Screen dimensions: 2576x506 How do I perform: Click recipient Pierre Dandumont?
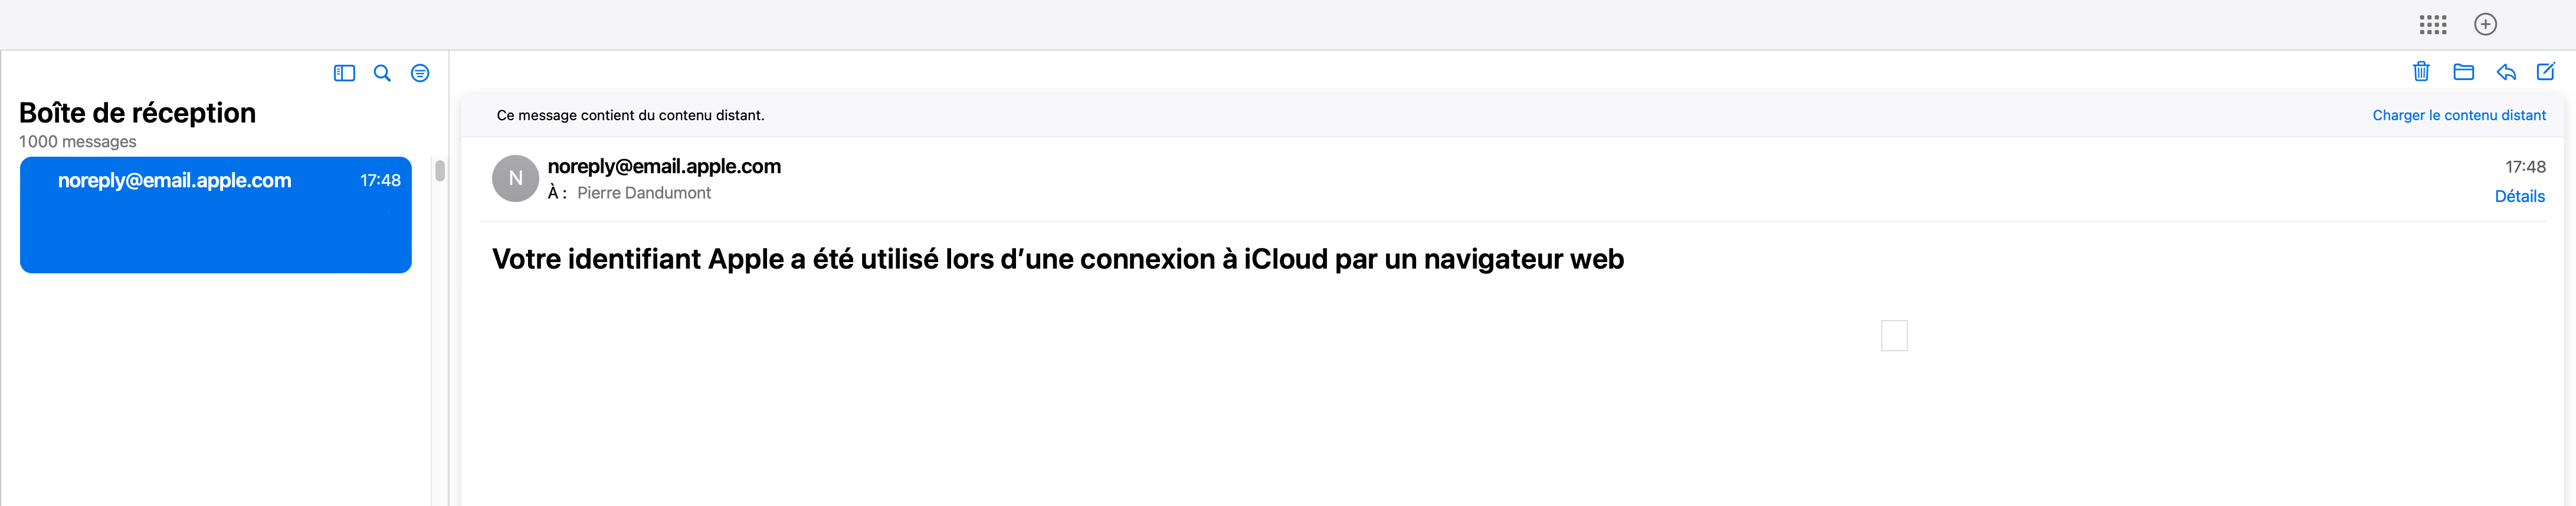coord(644,194)
